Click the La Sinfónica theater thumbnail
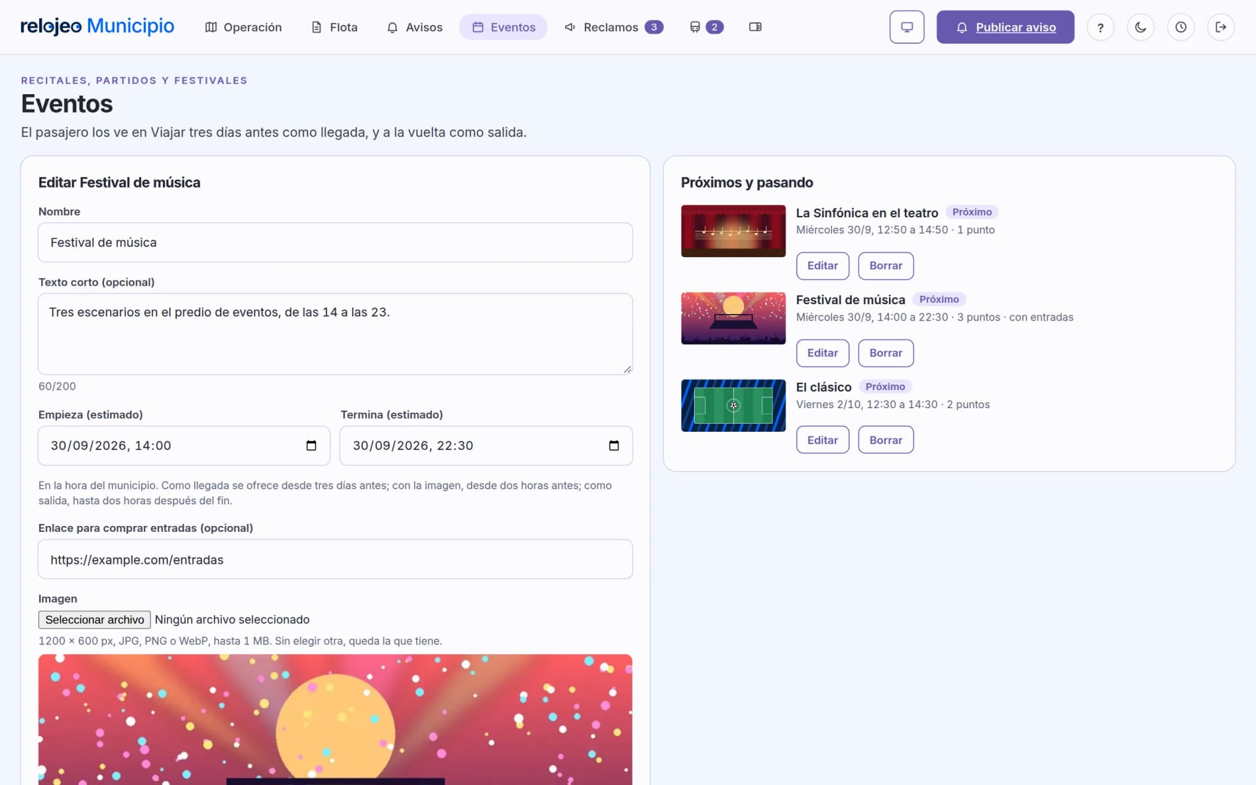 733,231
